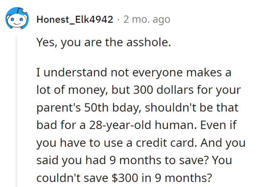This screenshot has width=257, height=187.
Task: Collapse the comment using the vertical thread line
Action: tap(16, 112)
